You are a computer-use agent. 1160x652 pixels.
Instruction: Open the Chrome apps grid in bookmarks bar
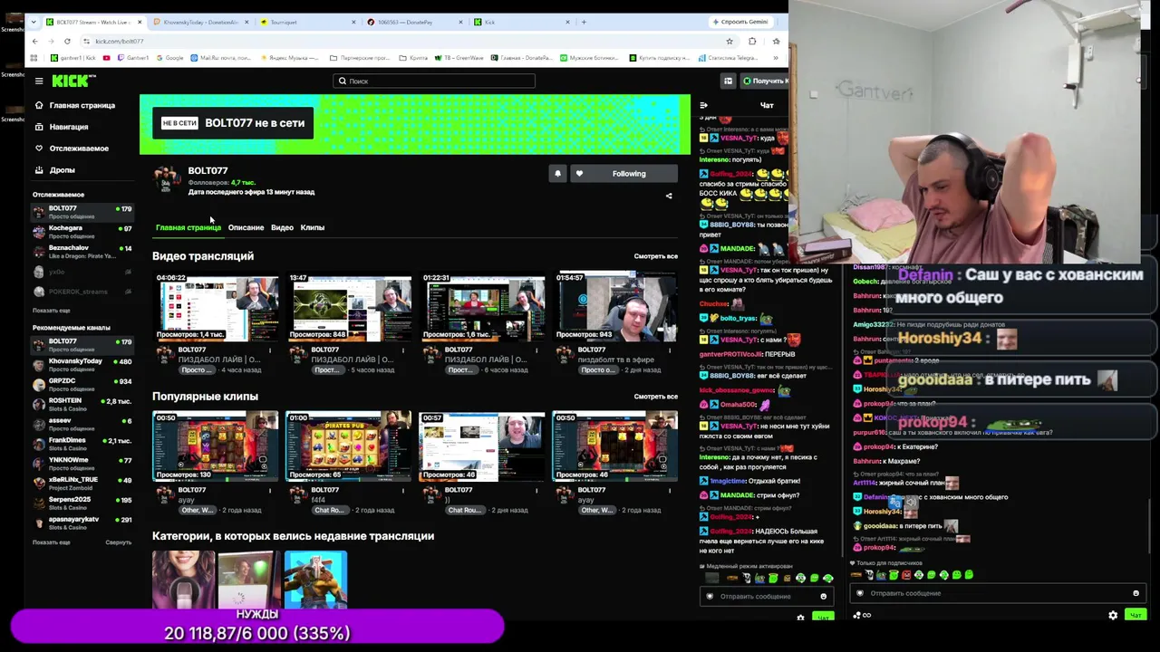pos(34,58)
